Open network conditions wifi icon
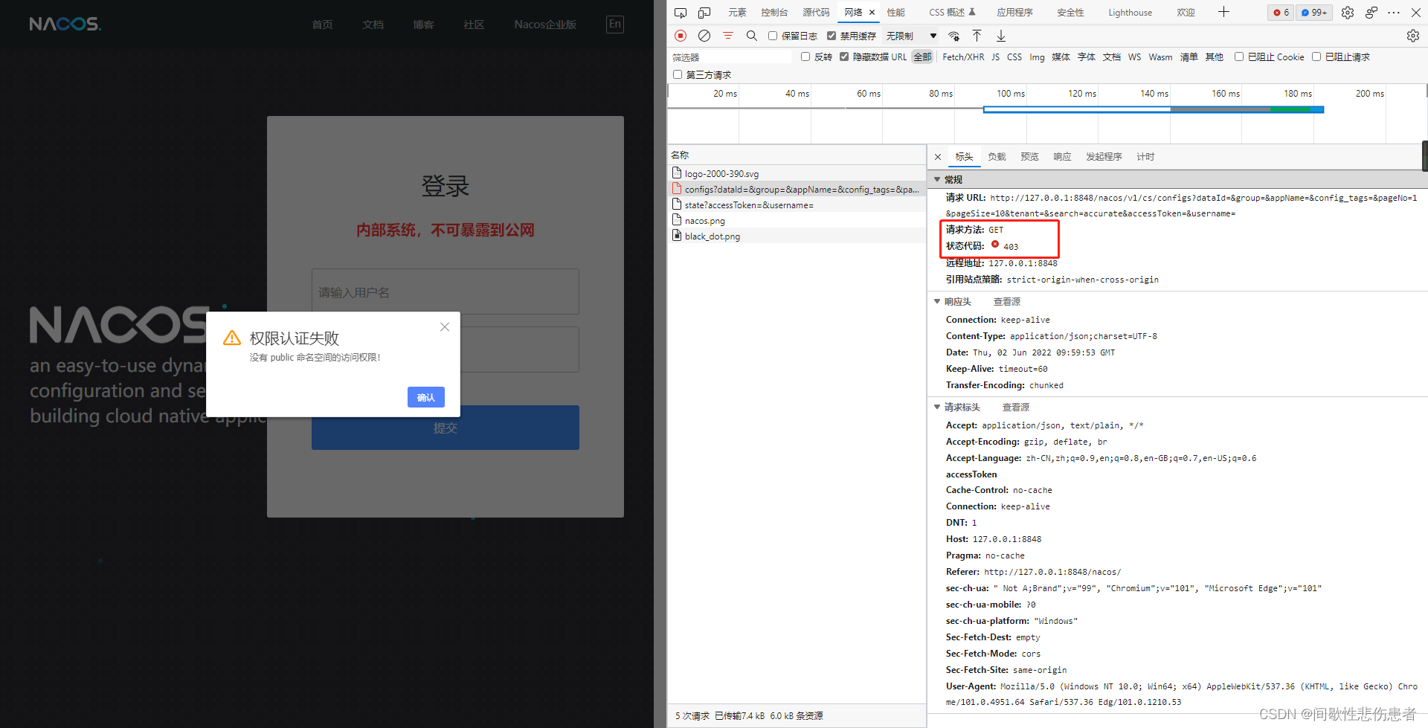 [x=954, y=36]
